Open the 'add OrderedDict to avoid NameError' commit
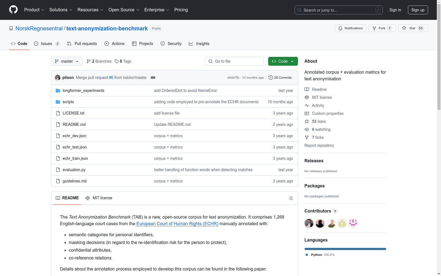The image size is (441, 276). tap(185, 91)
